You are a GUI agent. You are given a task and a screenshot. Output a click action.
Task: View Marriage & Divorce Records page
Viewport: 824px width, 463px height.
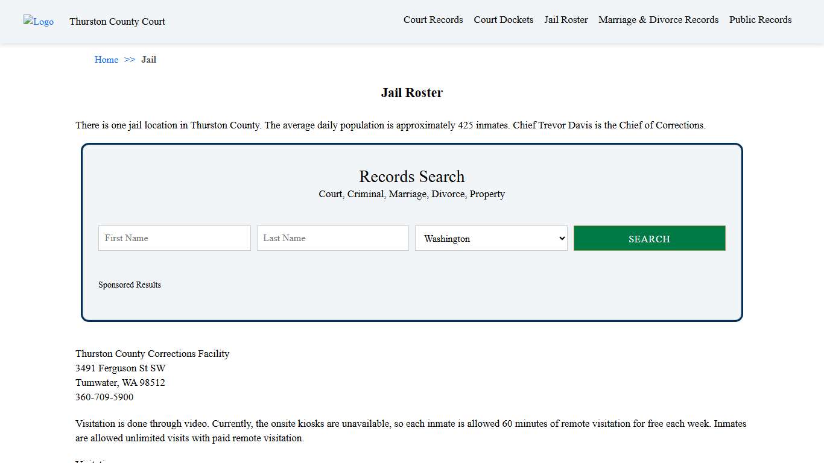[x=658, y=19]
